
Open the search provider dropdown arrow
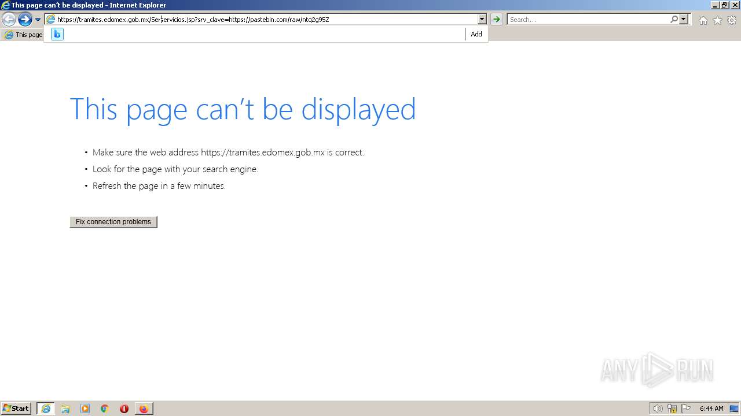[x=684, y=19]
